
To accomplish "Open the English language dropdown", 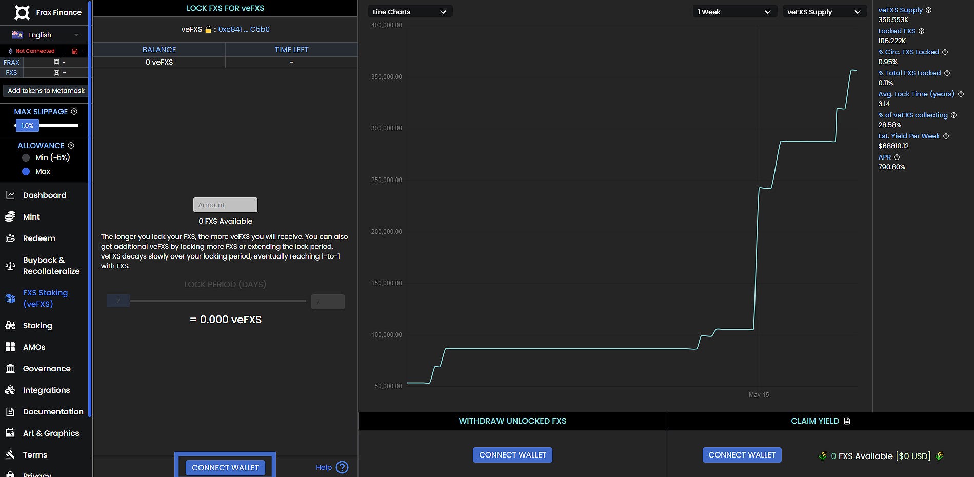I will tap(45, 35).
